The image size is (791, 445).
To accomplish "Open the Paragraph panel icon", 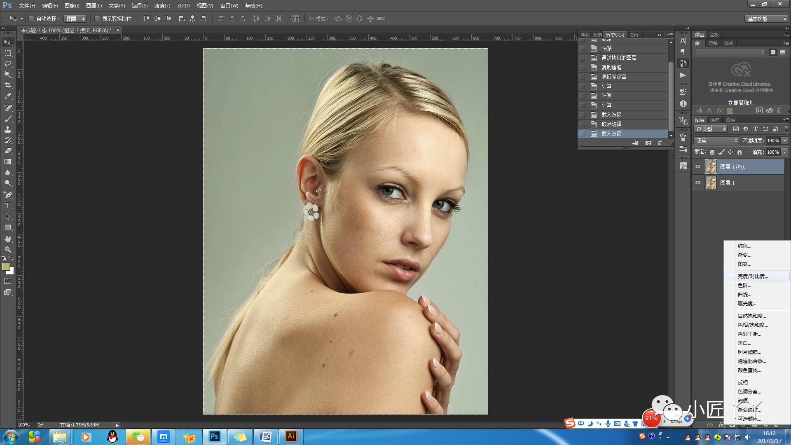I will [x=683, y=52].
